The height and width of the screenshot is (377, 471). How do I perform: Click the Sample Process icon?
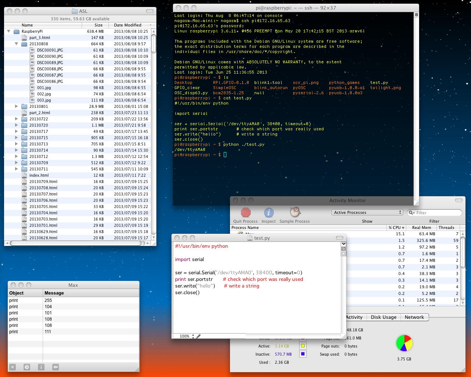(295, 212)
